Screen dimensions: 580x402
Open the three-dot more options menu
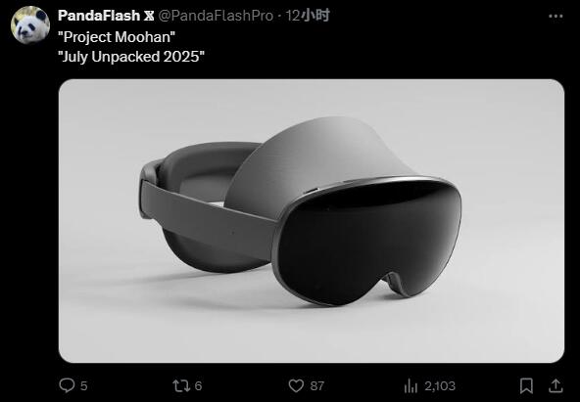556,17
